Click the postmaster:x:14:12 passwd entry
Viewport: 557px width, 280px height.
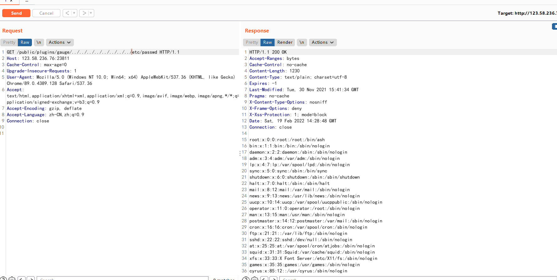316,221
